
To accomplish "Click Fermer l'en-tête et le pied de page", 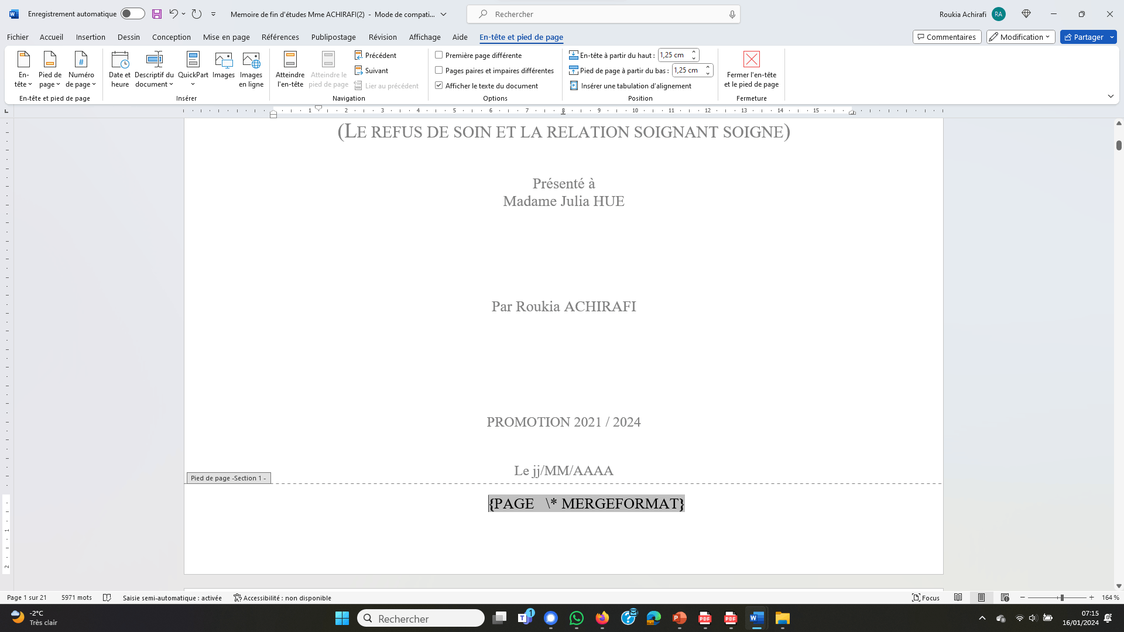I will 751,69.
